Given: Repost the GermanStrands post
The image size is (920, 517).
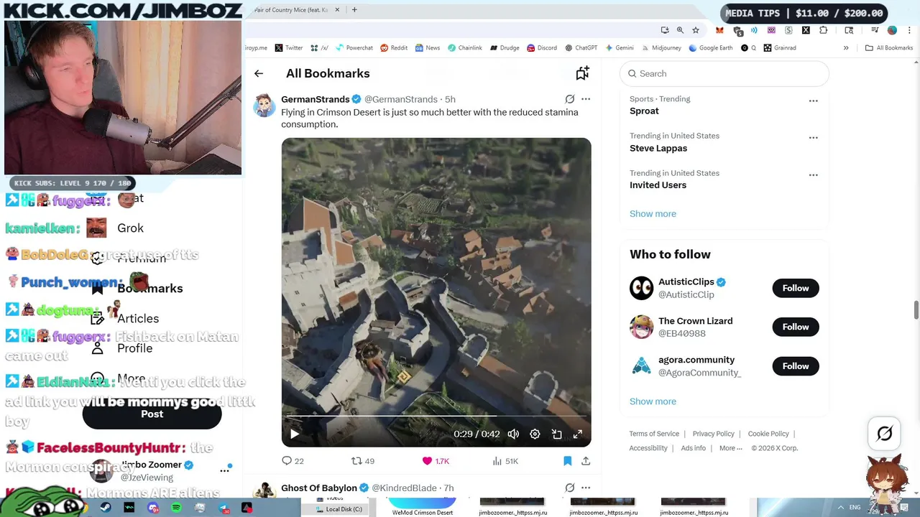Looking at the screenshot, I should (x=362, y=461).
